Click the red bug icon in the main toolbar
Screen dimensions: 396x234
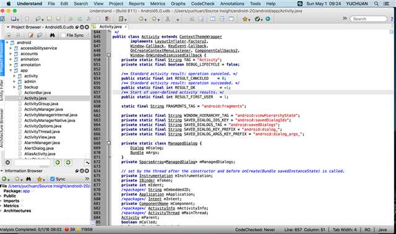(x=107, y=19)
